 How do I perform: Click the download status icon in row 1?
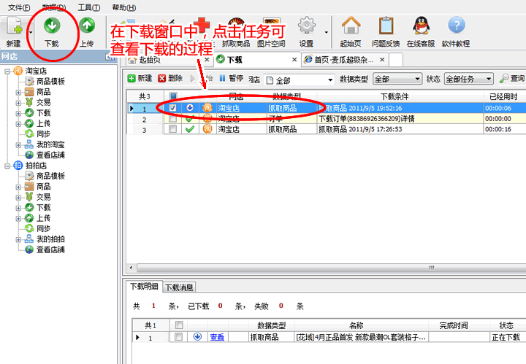pos(190,108)
